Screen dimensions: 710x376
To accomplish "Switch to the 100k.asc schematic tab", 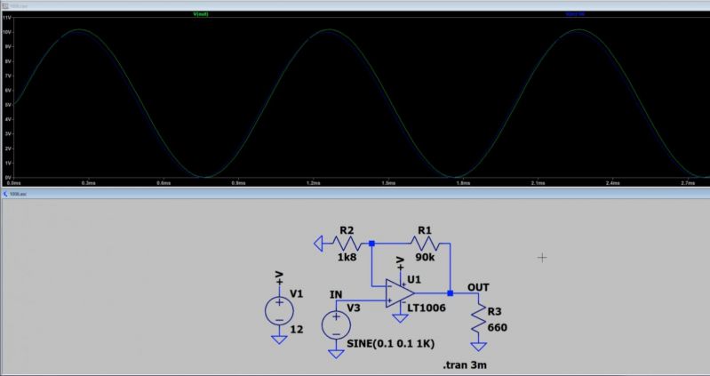I will pyautogui.click(x=18, y=192).
